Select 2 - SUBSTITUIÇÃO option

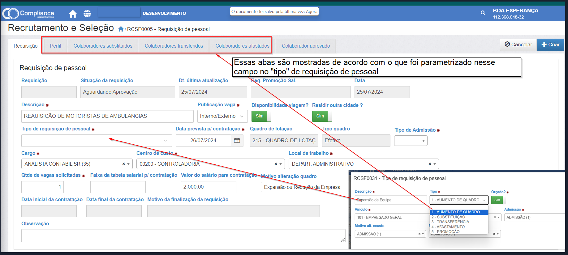tap(459, 217)
